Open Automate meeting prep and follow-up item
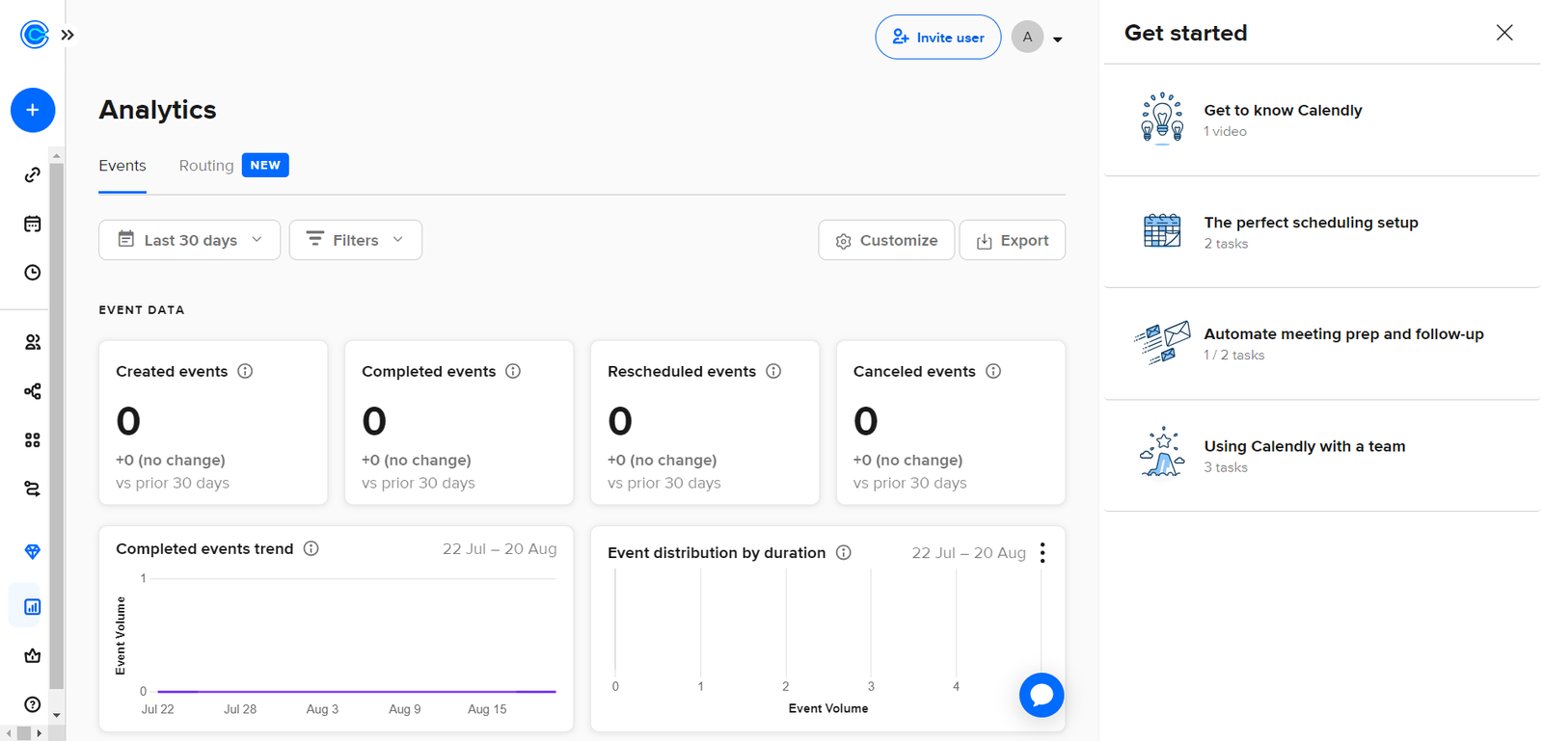 tap(1322, 343)
